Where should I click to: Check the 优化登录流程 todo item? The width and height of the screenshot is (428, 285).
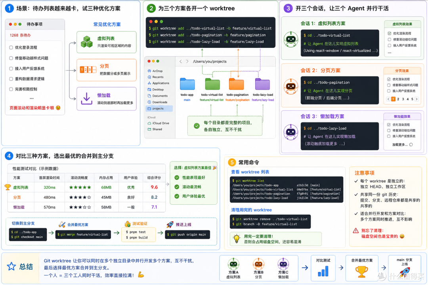click(11, 47)
